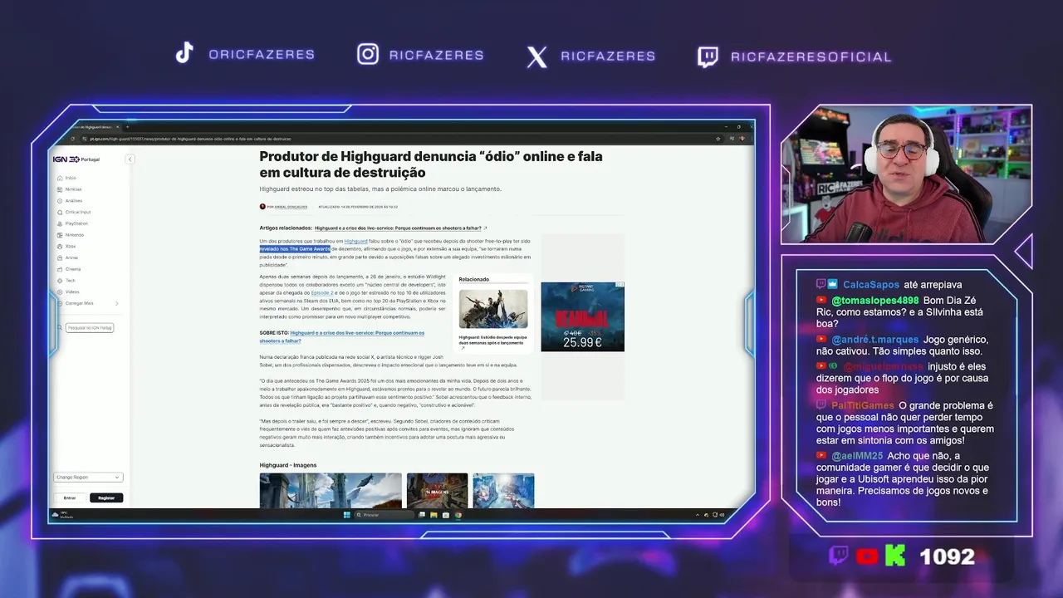Open a new browser tab
1063x598 pixels.
pyautogui.click(x=128, y=127)
